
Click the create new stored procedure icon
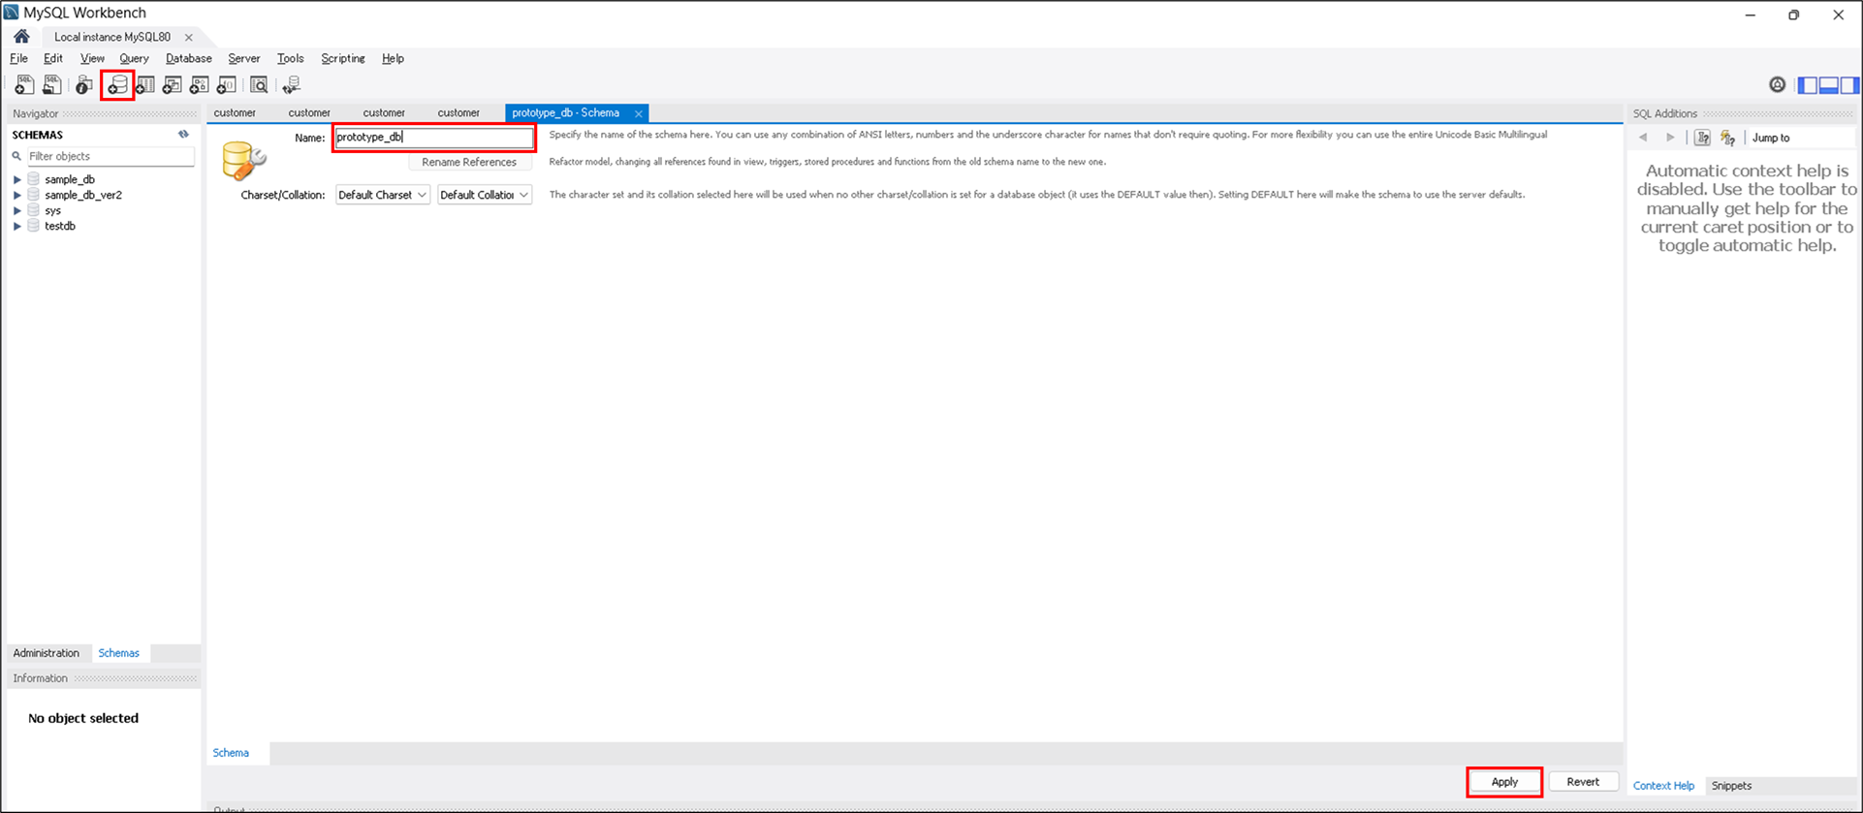200,85
